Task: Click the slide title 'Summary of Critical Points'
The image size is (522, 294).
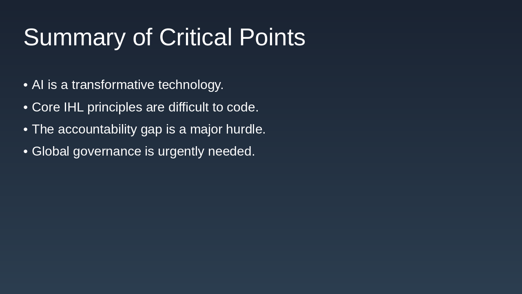Action: pyautogui.click(x=164, y=37)
